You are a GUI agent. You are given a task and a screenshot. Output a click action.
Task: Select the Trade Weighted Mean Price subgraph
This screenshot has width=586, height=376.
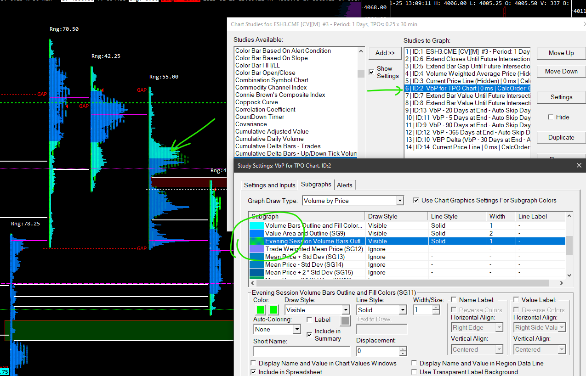[x=314, y=249]
